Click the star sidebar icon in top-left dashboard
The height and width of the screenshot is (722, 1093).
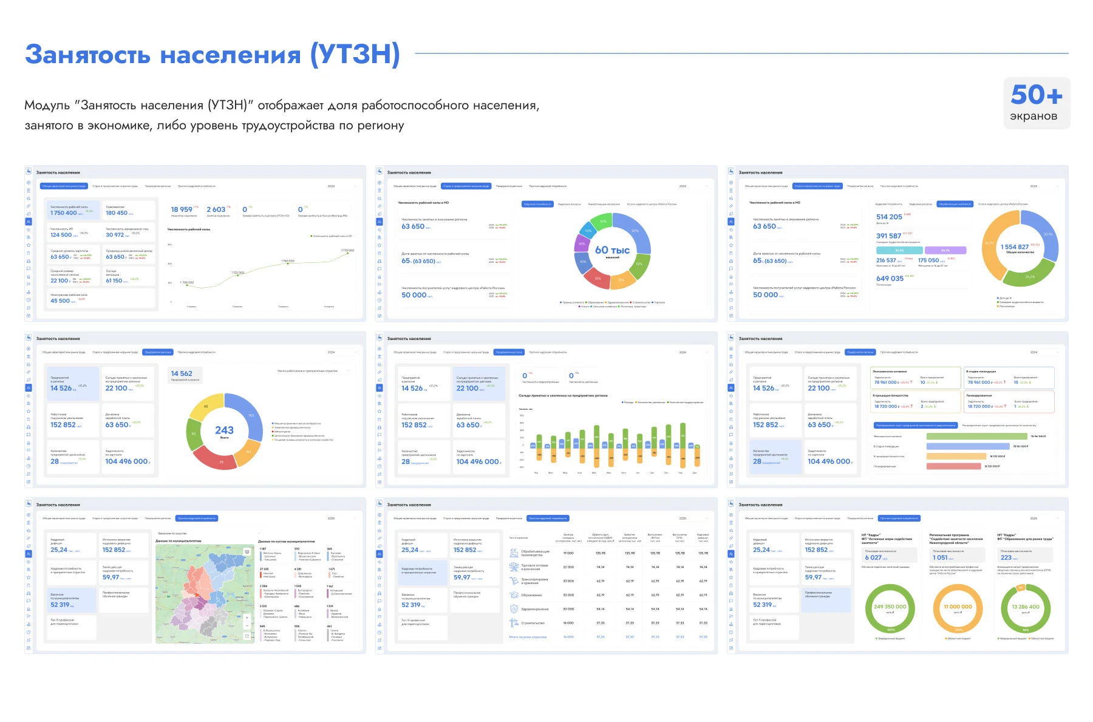coord(29,245)
